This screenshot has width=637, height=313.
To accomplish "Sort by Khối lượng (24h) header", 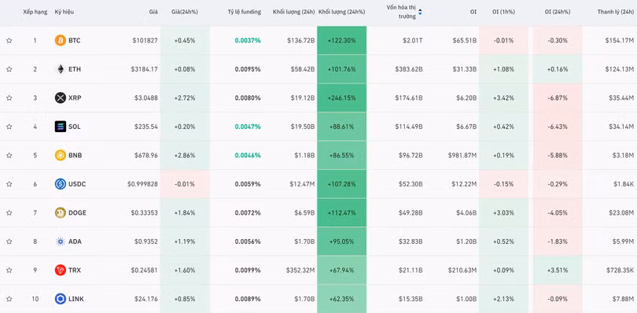I will 293,12.
